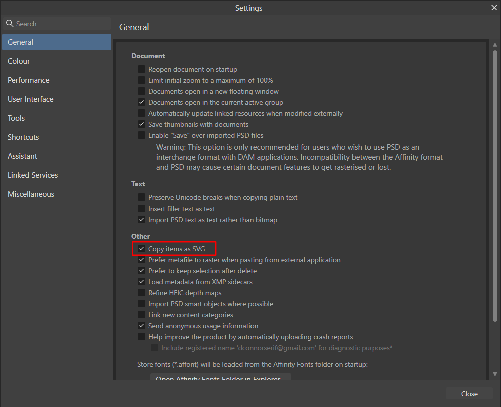Enable "Refine HEIC depth maps"
The height and width of the screenshot is (407, 501).
pyautogui.click(x=141, y=293)
